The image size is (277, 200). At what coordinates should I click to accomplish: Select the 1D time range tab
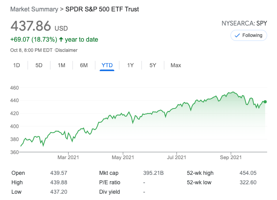(17, 65)
